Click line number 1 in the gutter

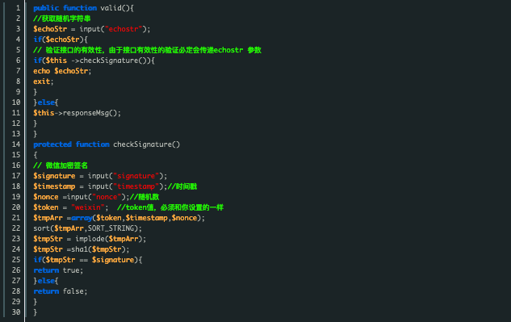18,8
